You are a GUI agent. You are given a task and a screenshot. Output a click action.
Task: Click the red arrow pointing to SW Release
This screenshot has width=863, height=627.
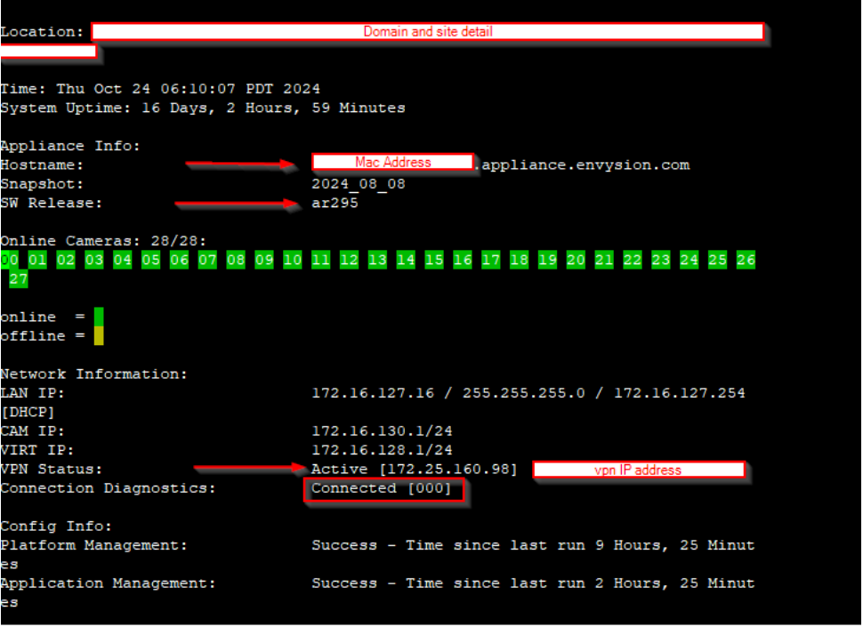pyautogui.click(x=237, y=205)
